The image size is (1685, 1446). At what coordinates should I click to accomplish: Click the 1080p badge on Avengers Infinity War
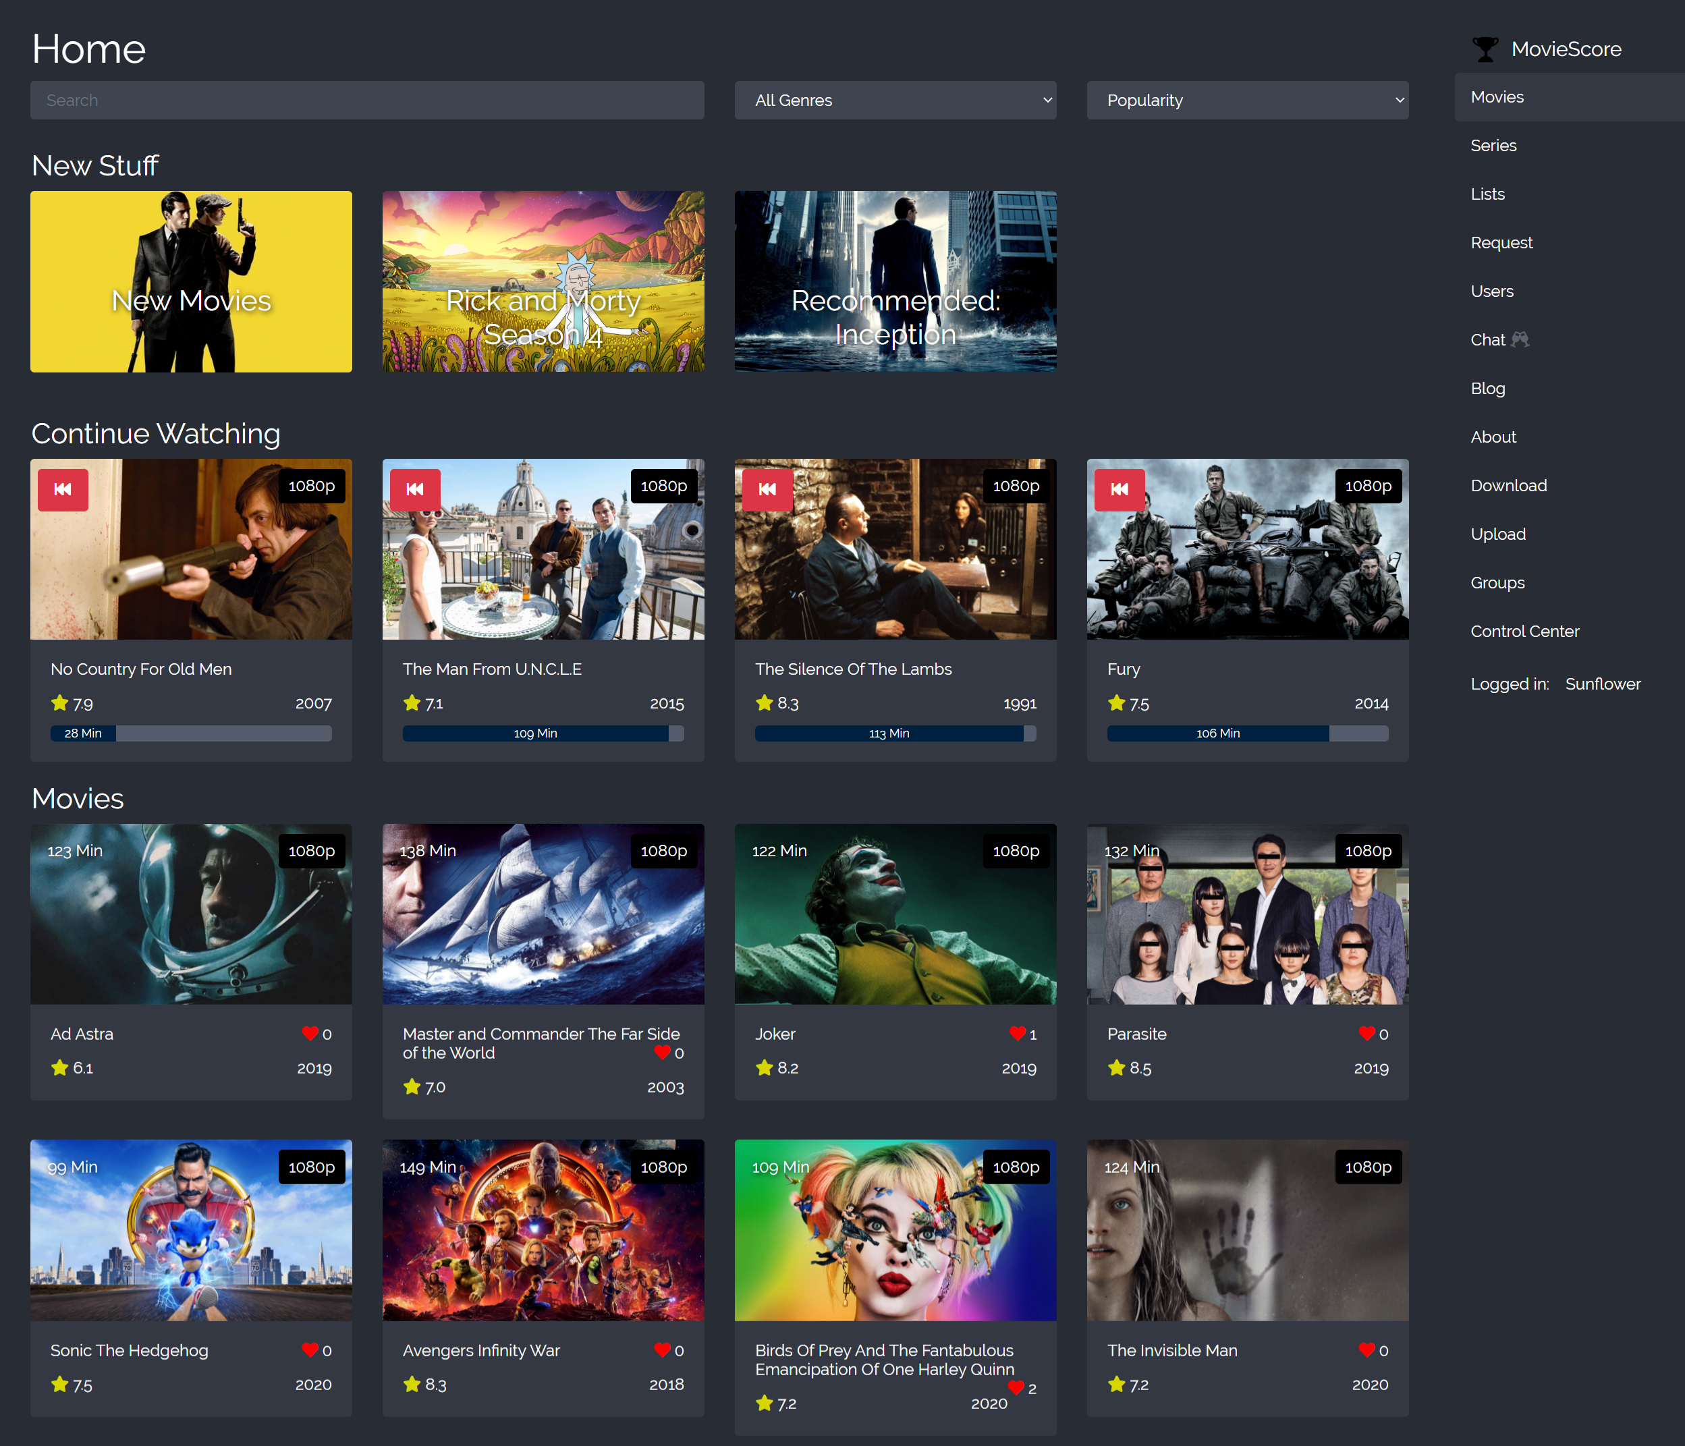tap(663, 1167)
